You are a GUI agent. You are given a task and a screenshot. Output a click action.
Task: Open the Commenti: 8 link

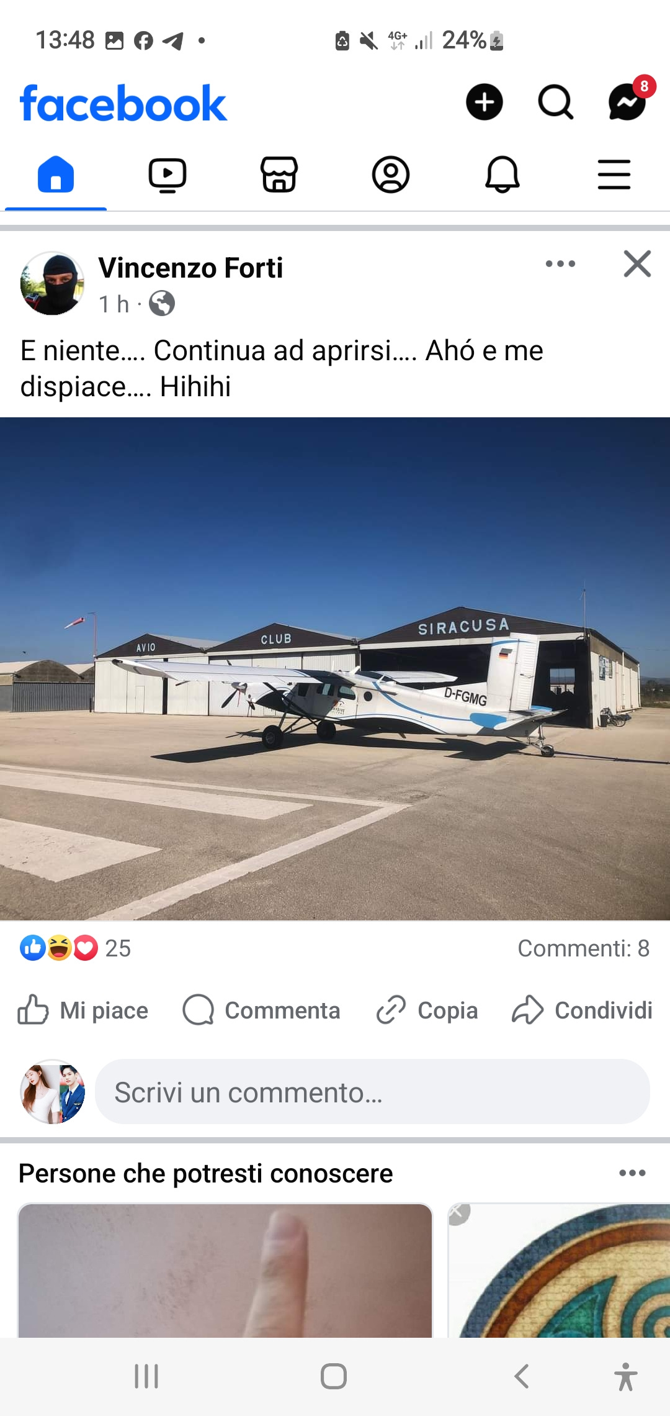pyautogui.click(x=584, y=948)
